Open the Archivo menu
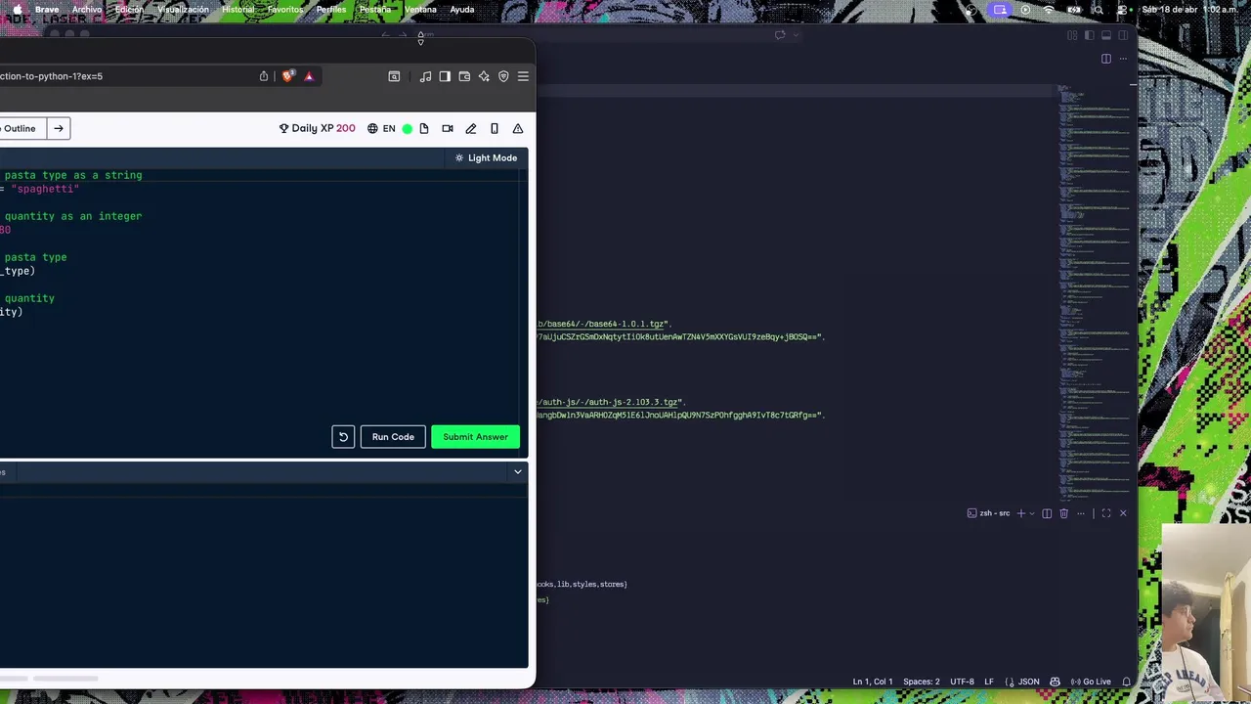Image resolution: width=1251 pixels, height=704 pixels. (x=87, y=10)
